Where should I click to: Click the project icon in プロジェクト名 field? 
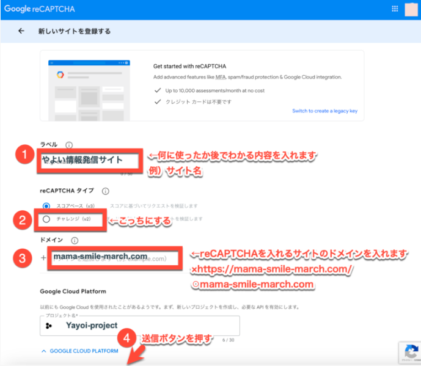click(49, 326)
